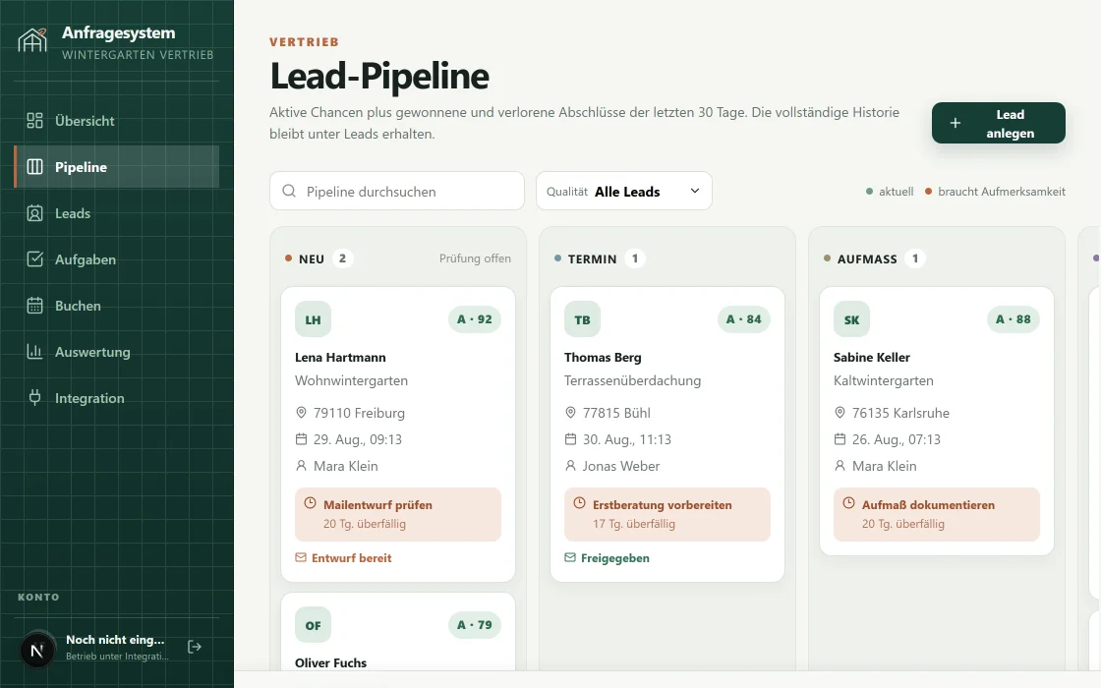Click the Entwurf bereit link

[343, 558]
